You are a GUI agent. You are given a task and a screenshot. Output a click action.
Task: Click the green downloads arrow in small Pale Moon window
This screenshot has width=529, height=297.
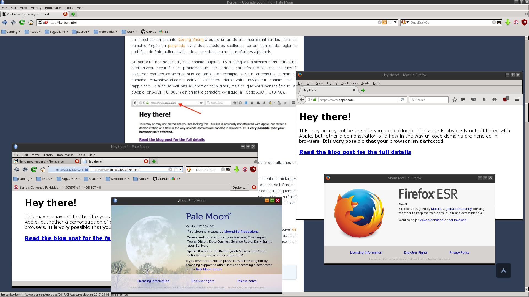236,169
